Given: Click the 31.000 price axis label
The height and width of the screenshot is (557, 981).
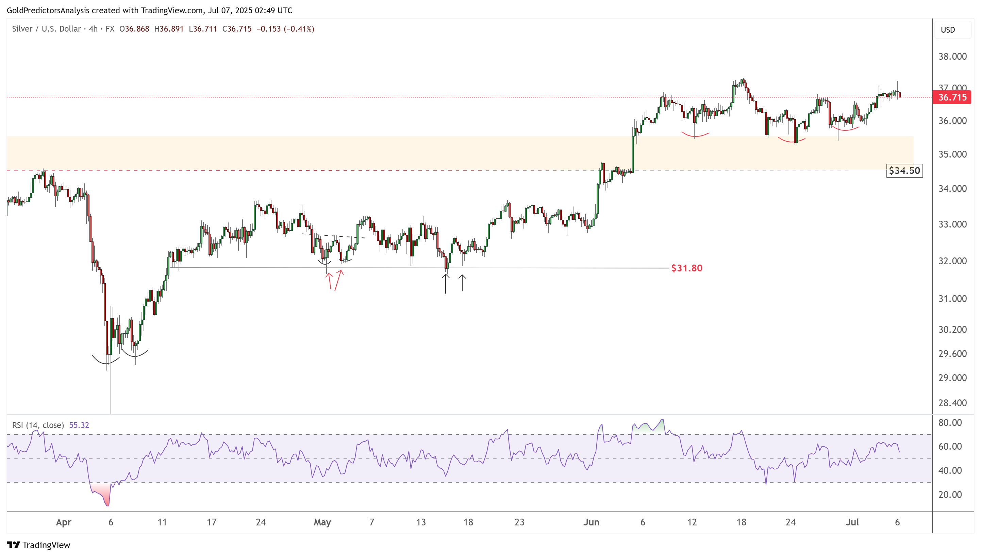Looking at the screenshot, I should 952,299.
